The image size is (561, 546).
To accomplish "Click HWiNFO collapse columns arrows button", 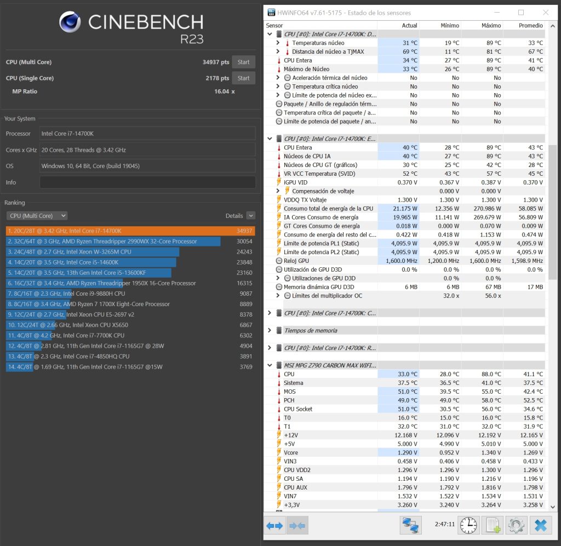I will coord(297,525).
